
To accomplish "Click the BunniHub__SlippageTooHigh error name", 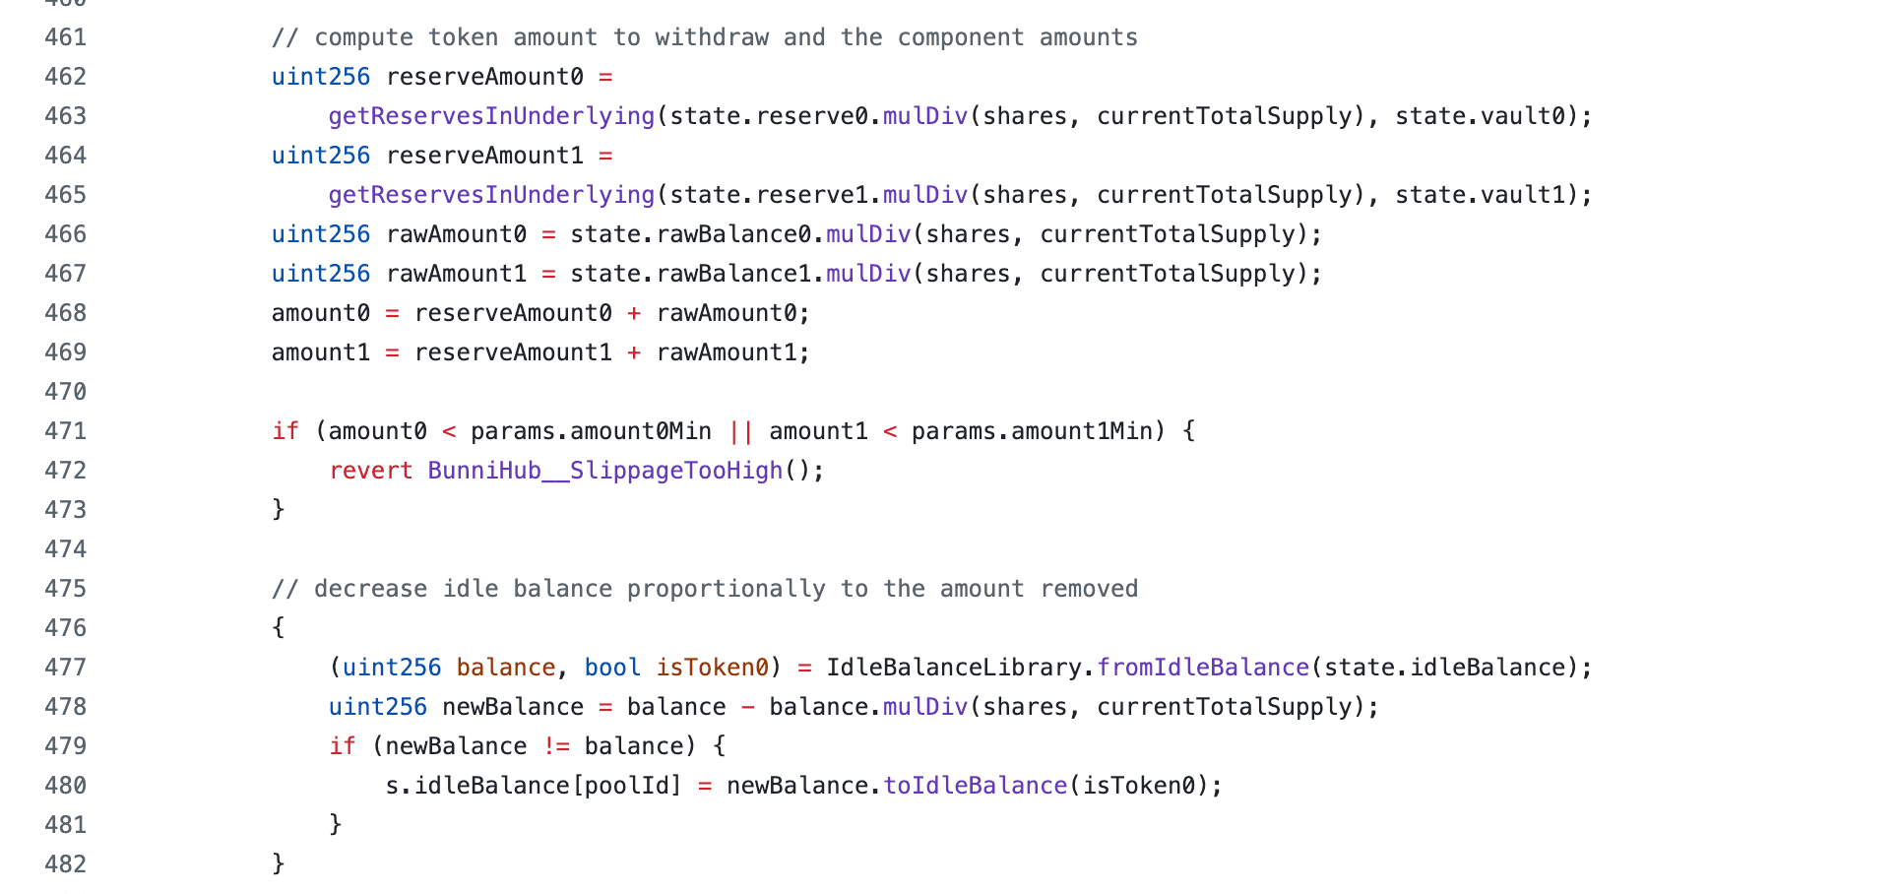I will point(604,471).
